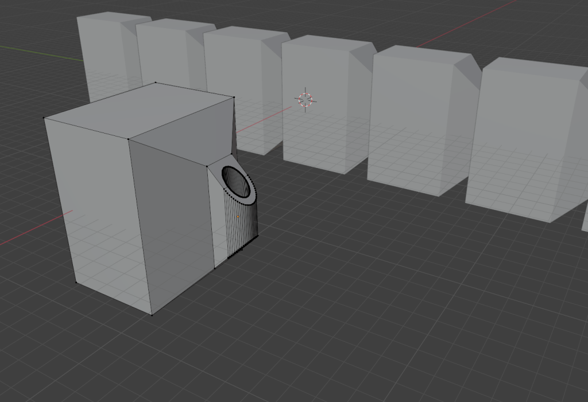Click the 3D cursor crosshair in the viewport
The image size is (588, 402).
[x=305, y=100]
